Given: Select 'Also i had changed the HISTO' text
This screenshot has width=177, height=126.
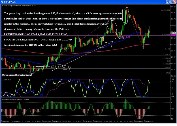Looking at the screenshot, I should click(x=30, y=45).
